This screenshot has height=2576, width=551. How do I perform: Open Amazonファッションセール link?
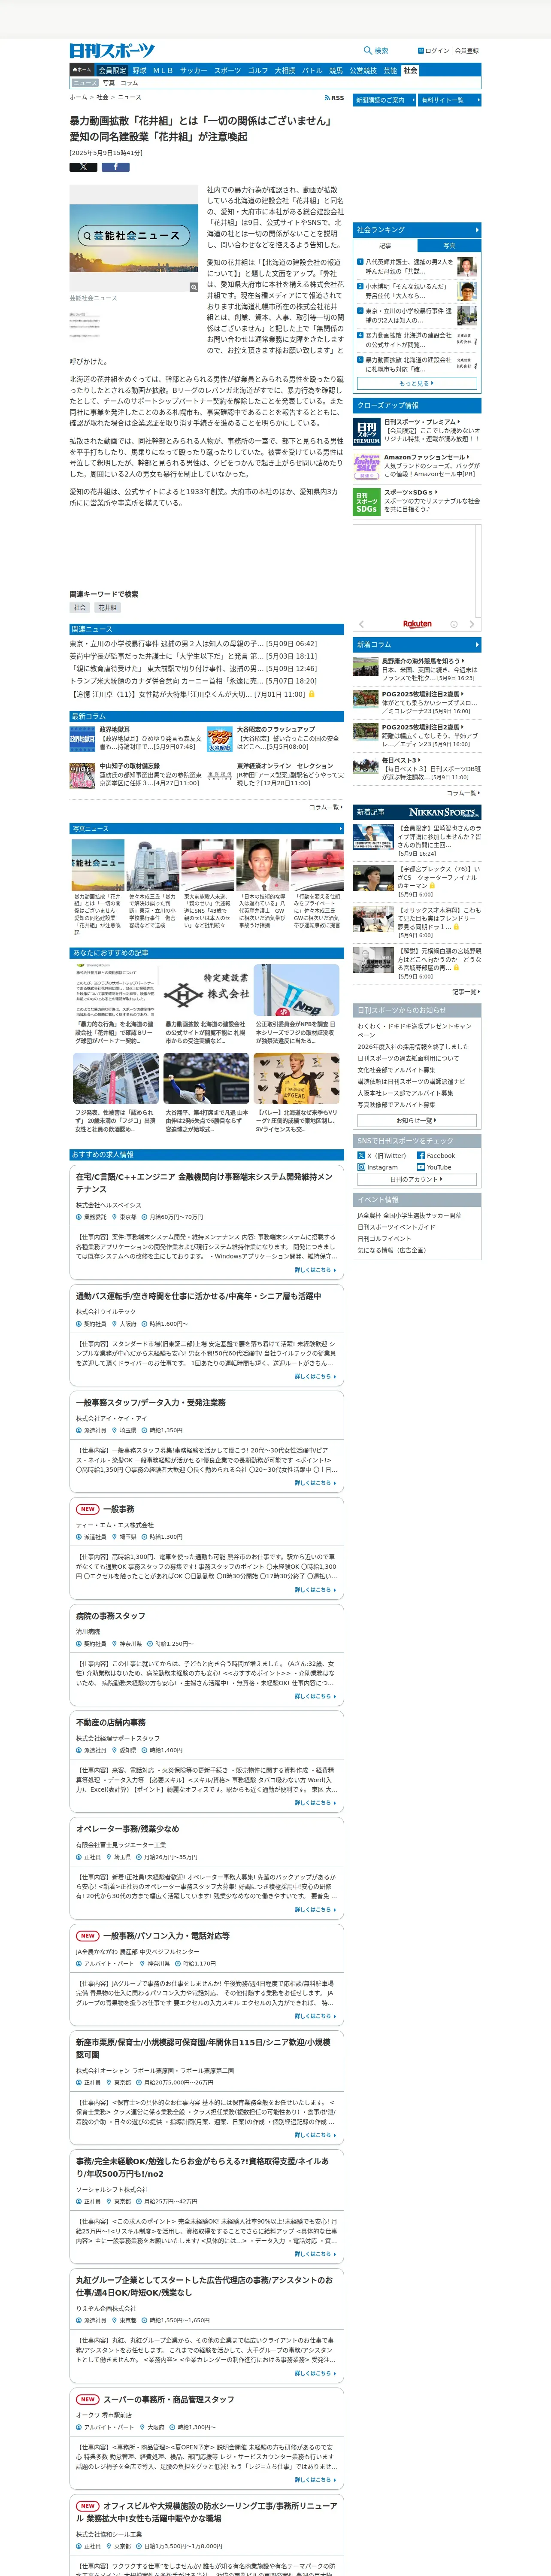(424, 457)
